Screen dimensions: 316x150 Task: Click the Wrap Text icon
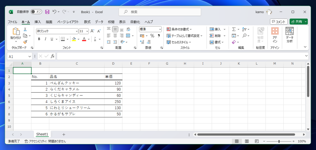(128, 29)
